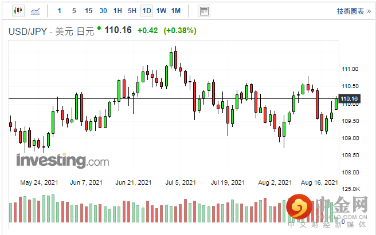Choose the 5H chart interval
This screenshot has width=376, height=235.
point(132,11)
